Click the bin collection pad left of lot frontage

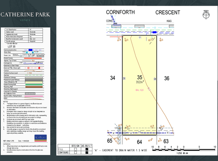click(116, 26)
